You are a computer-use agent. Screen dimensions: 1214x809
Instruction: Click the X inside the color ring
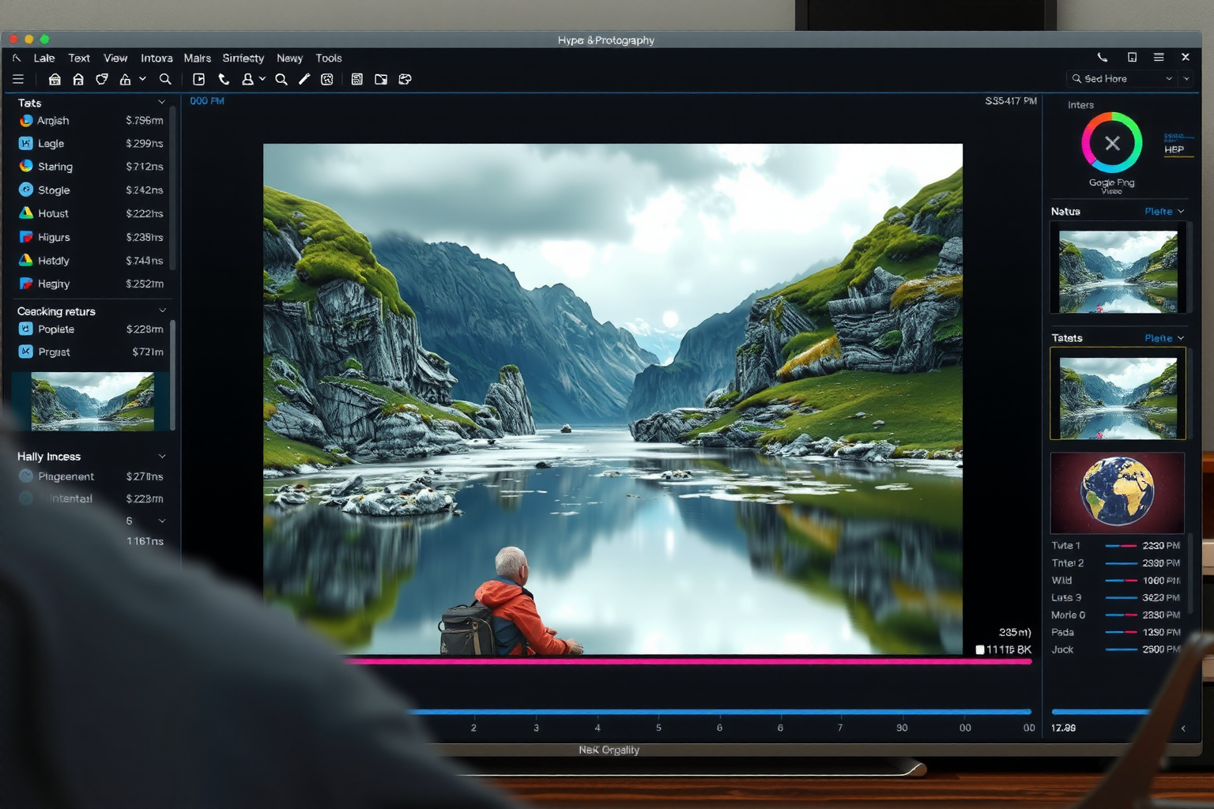click(x=1111, y=143)
